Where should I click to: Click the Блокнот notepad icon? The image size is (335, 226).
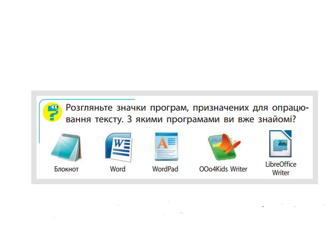point(66,147)
